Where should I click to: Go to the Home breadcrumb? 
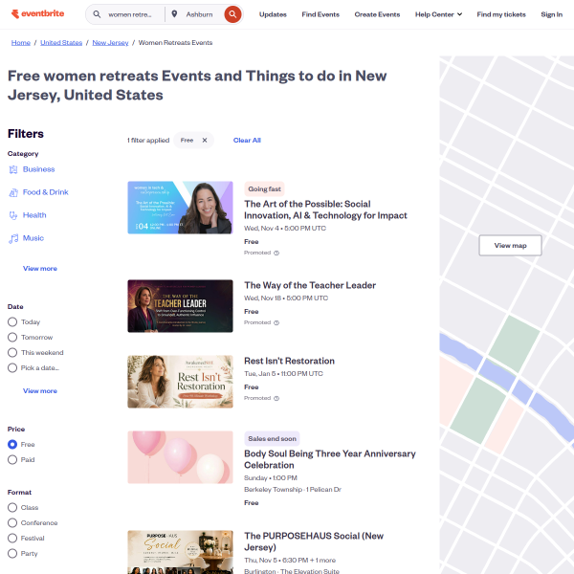tap(20, 43)
